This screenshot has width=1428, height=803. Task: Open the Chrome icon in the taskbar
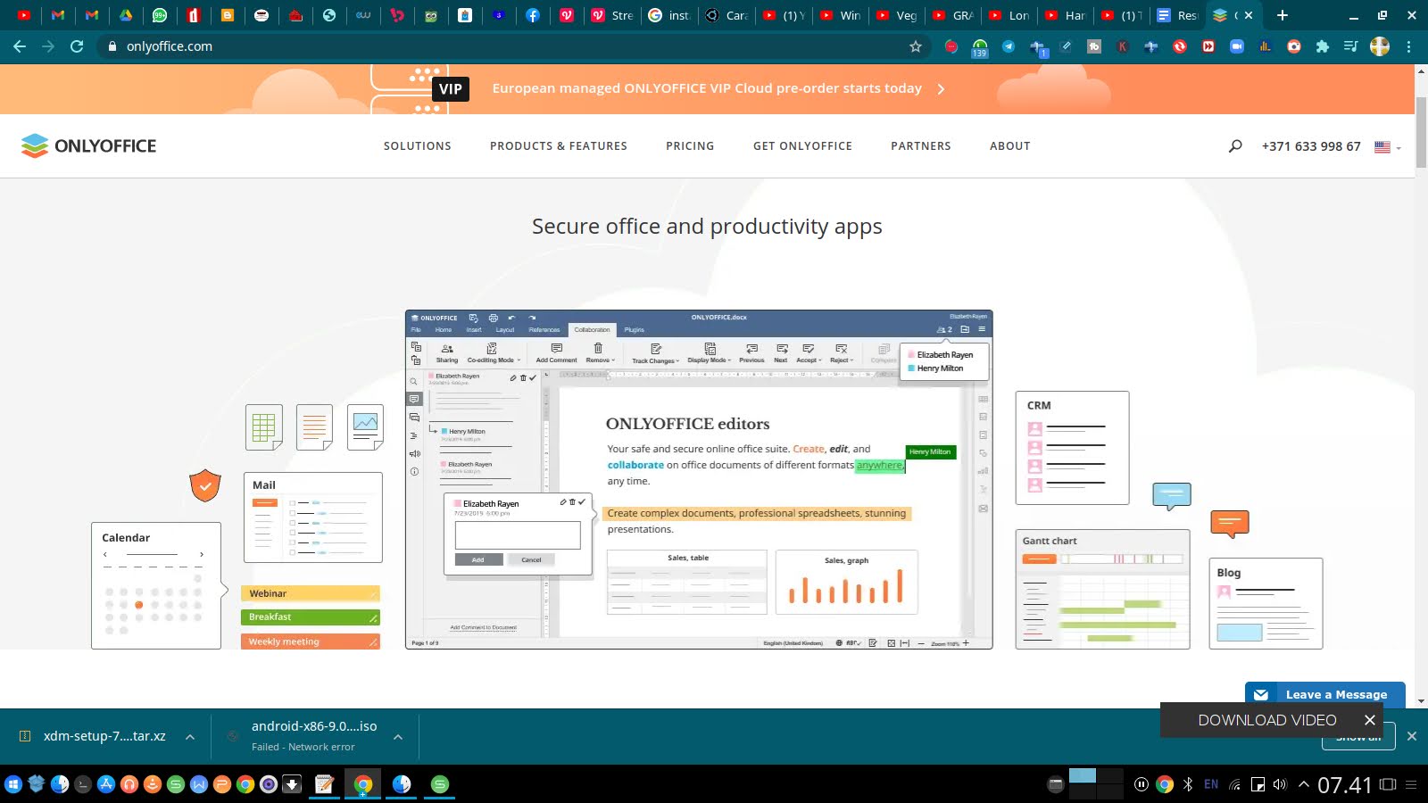(x=362, y=784)
